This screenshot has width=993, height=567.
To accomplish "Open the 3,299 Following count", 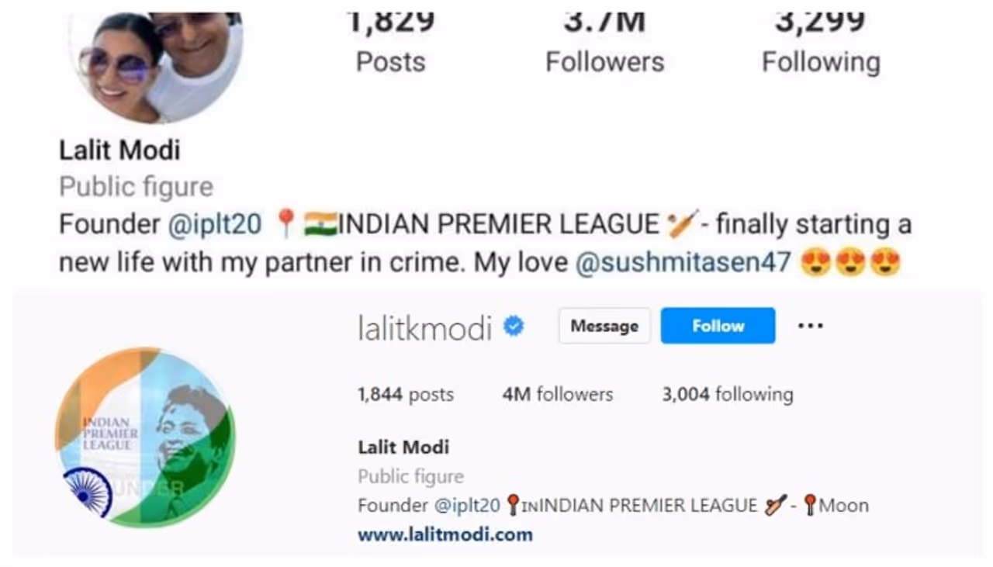I will (x=821, y=45).
